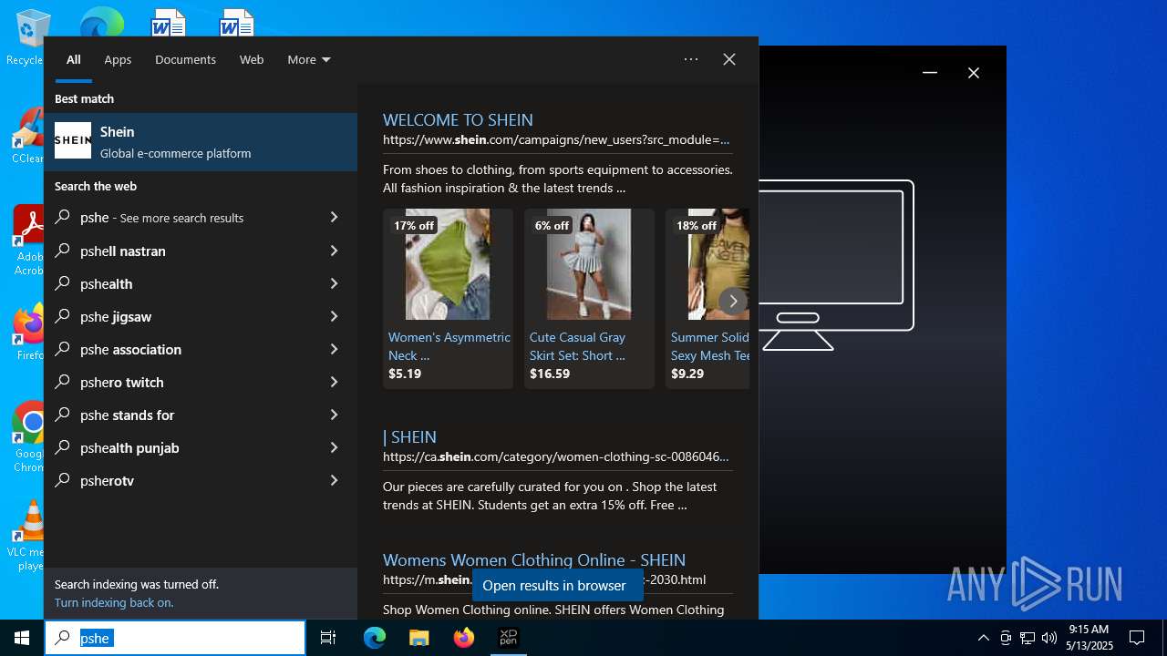Expand the 'pshe association' suggestion arrow
Screen dimensions: 1167x656
(x=334, y=349)
